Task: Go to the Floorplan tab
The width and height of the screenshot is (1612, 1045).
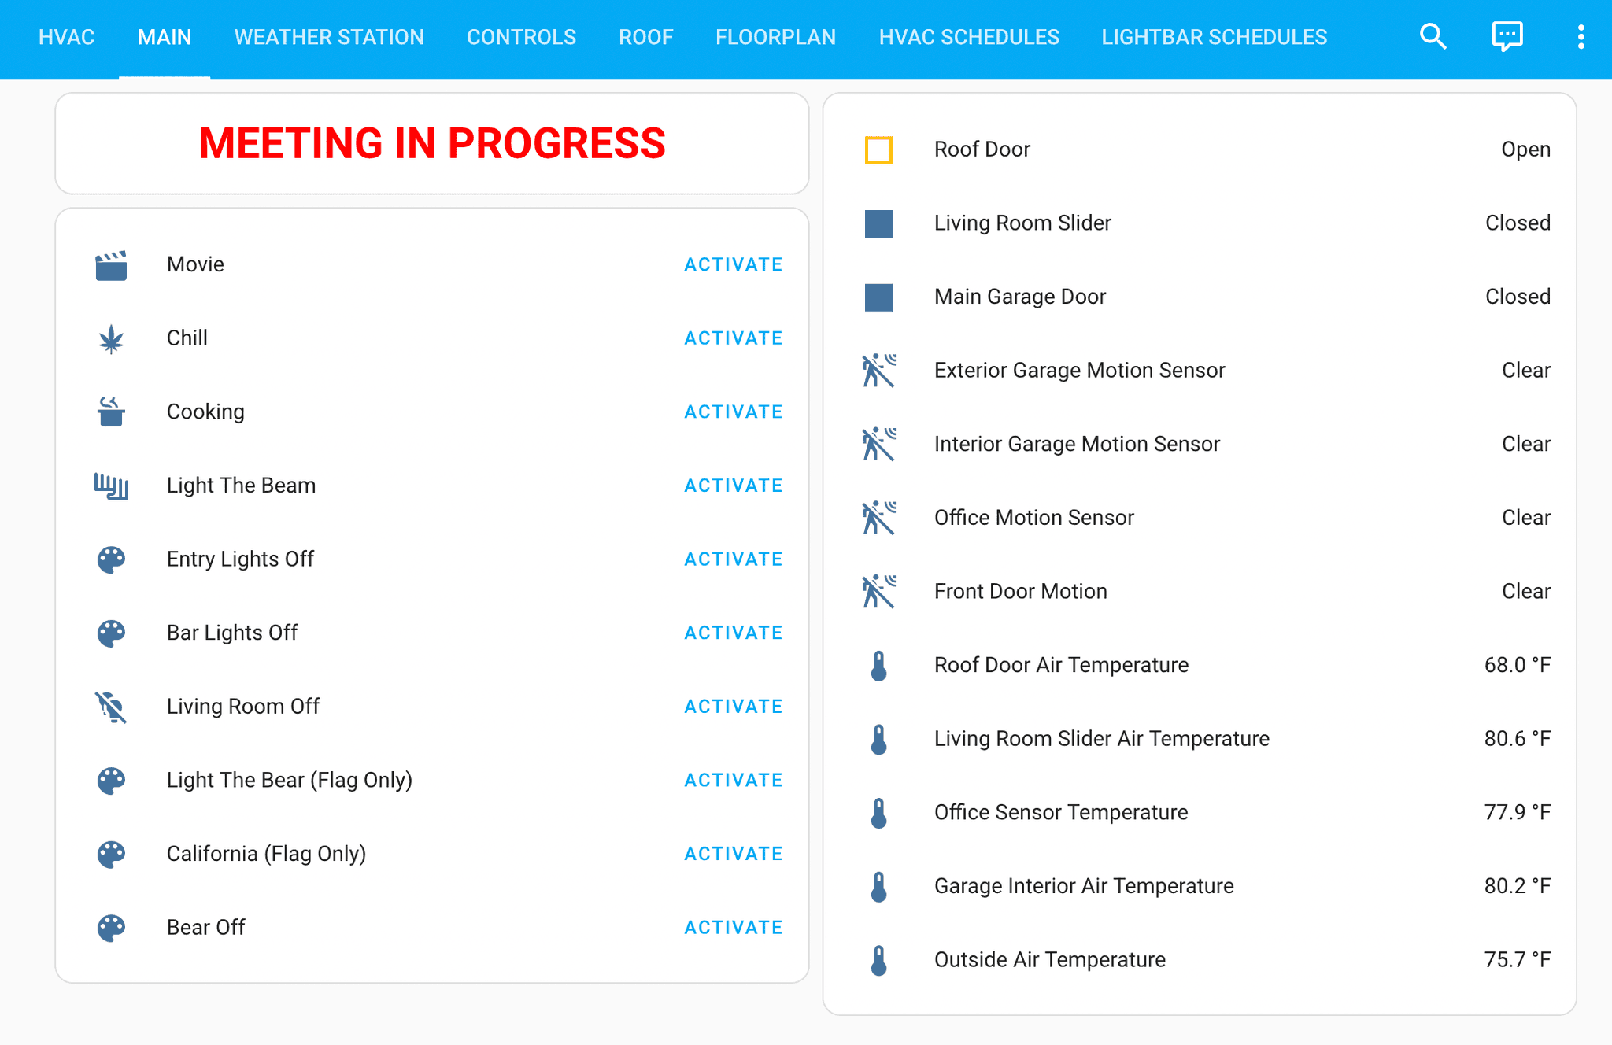Action: tap(775, 37)
